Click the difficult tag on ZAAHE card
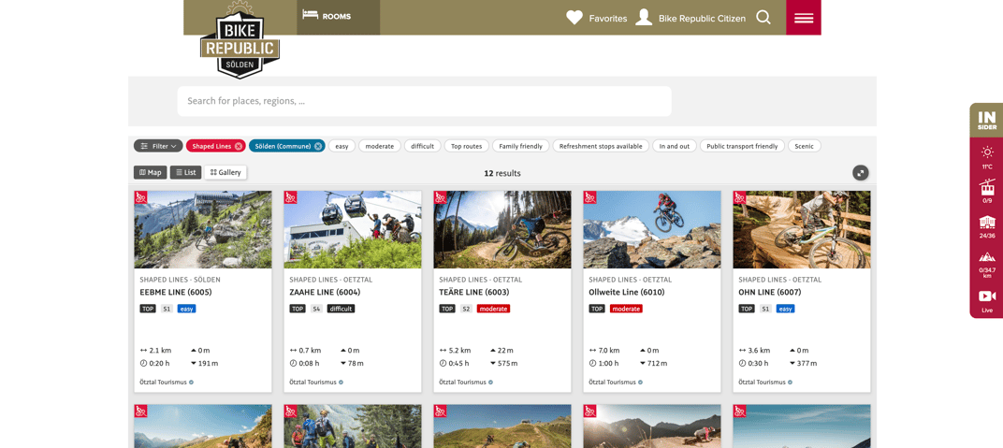1003x448 pixels. (341, 309)
